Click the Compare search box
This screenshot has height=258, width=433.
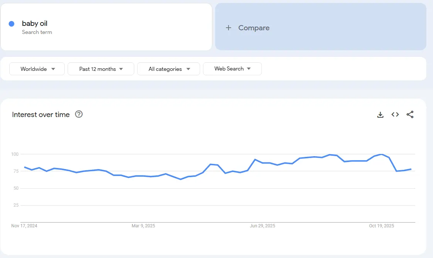click(x=321, y=27)
